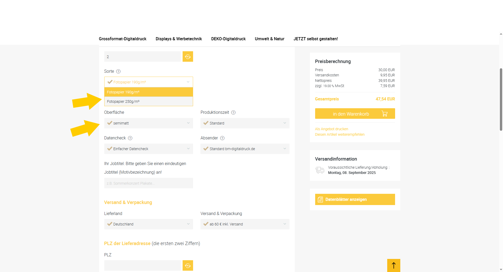Click the refresh icon beside PLZ field
This screenshot has height=272, width=503.
tap(188, 265)
